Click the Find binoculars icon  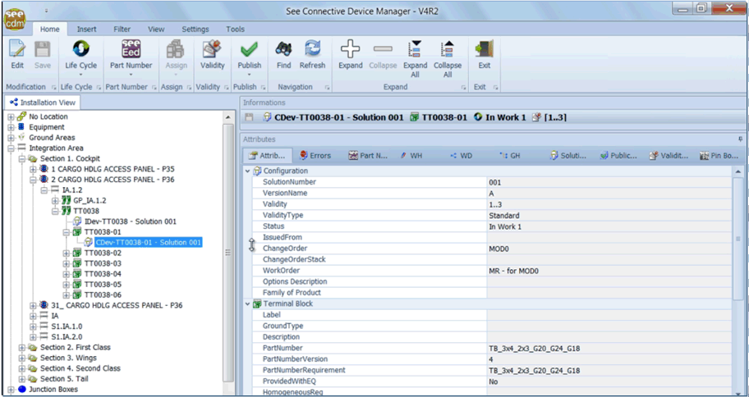(x=283, y=49)
